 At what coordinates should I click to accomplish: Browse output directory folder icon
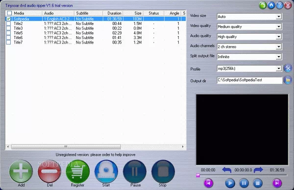tap(288, 80)
